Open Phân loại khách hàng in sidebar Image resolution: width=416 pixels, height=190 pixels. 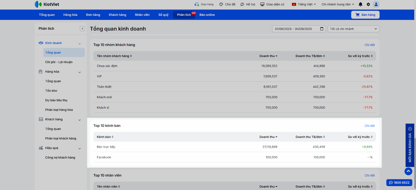61,138
